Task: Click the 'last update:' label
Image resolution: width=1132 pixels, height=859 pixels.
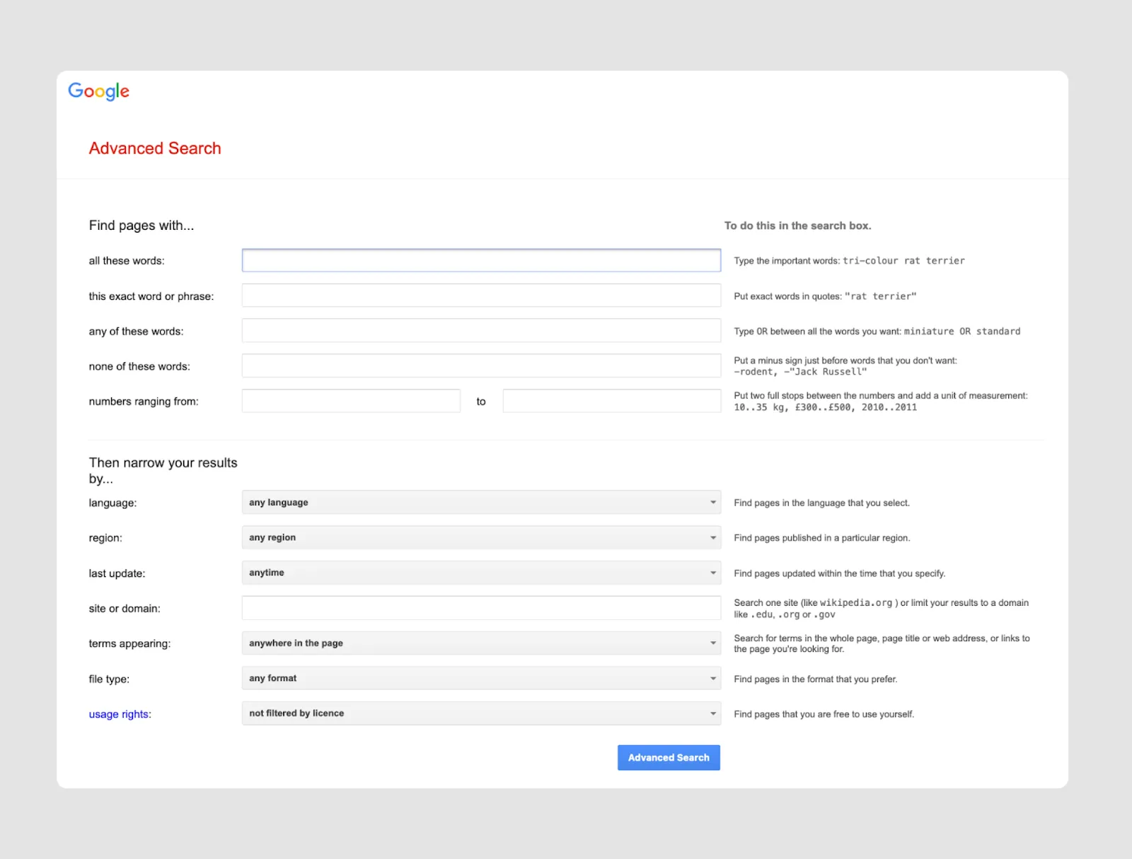Action: coord(117,573)
